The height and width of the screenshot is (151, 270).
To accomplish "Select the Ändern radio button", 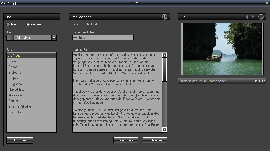I will pos(28,25).
